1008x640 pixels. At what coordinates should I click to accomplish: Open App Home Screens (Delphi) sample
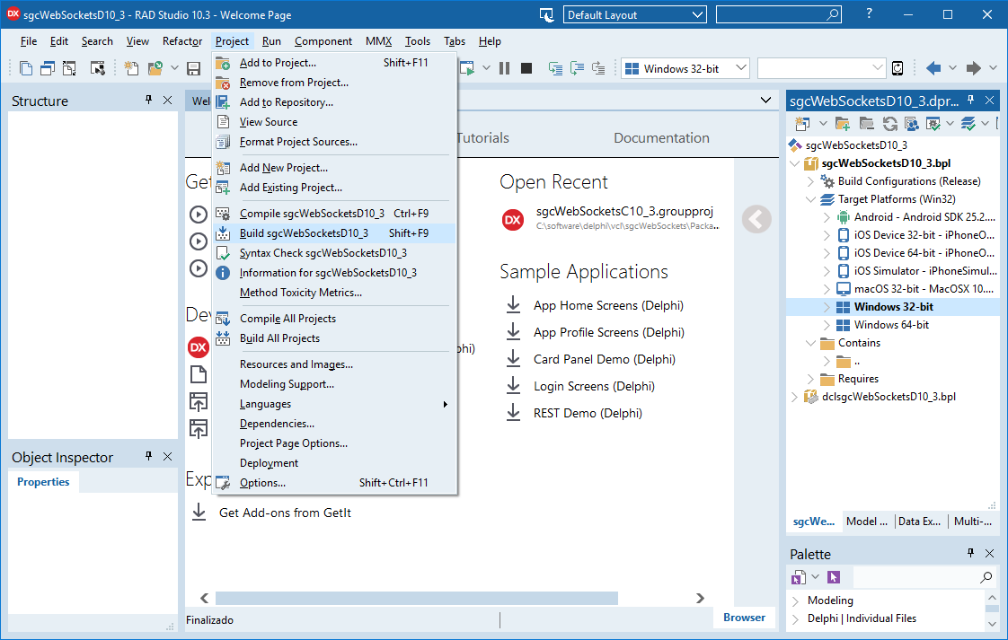pos(608,305)
